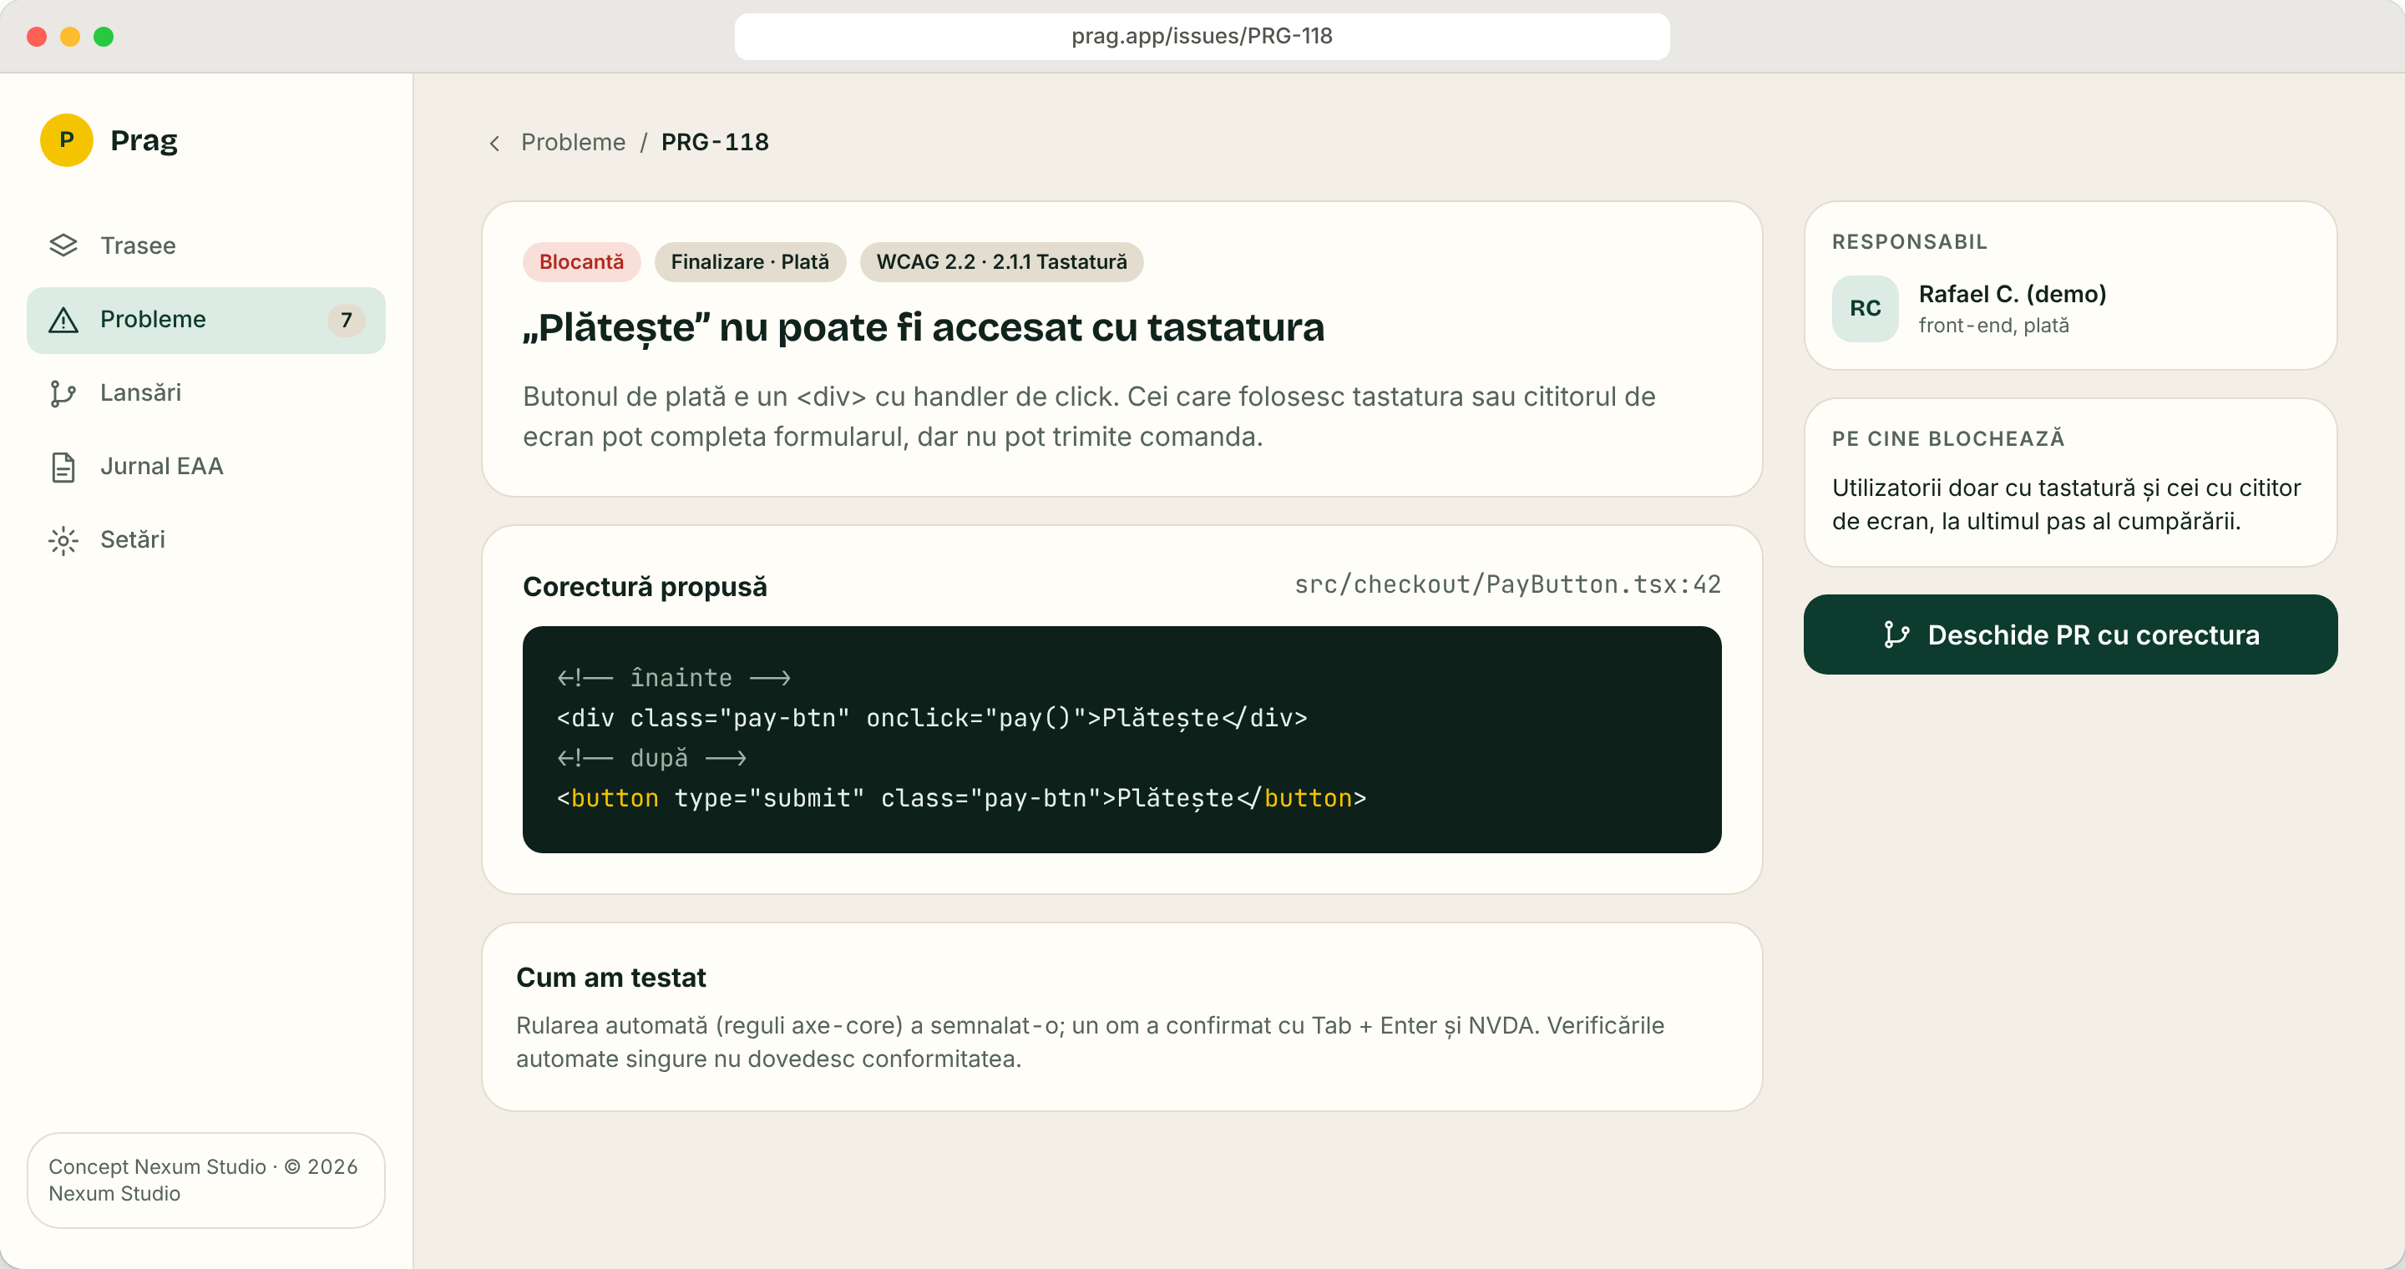The height and width of the screenshot is (1269, 2405).
Task: Click Deschide PR cu corectura button
Action: point(2070,634)
